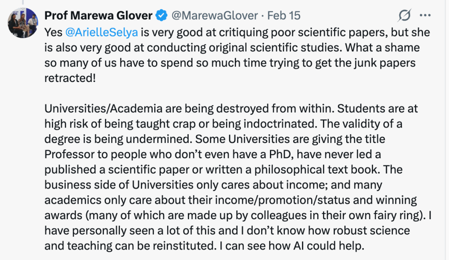Click the blue verified badge
This screenshot has width=449, height=260.
(161, 16)
